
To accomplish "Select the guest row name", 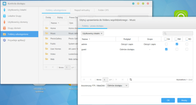I will click(x=84, y=49).
